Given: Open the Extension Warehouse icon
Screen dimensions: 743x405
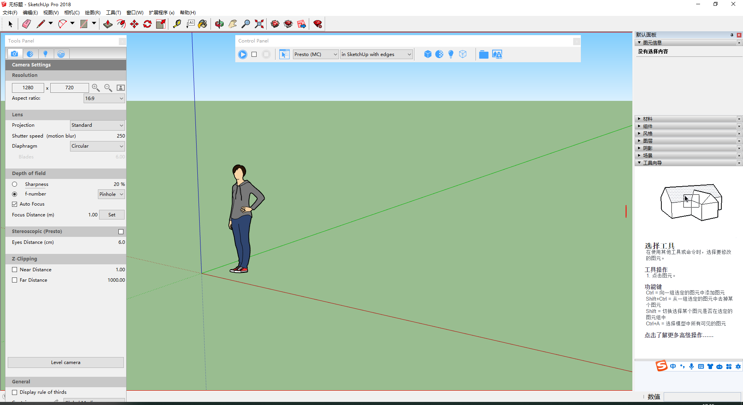Looking at the screenshot, I should (x=288, y=24).
